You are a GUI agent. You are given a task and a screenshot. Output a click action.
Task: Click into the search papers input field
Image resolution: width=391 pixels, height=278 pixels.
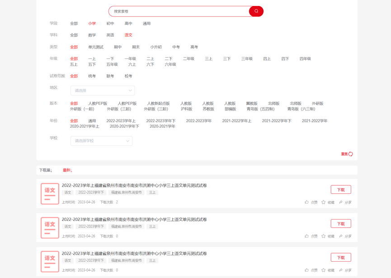179,11
